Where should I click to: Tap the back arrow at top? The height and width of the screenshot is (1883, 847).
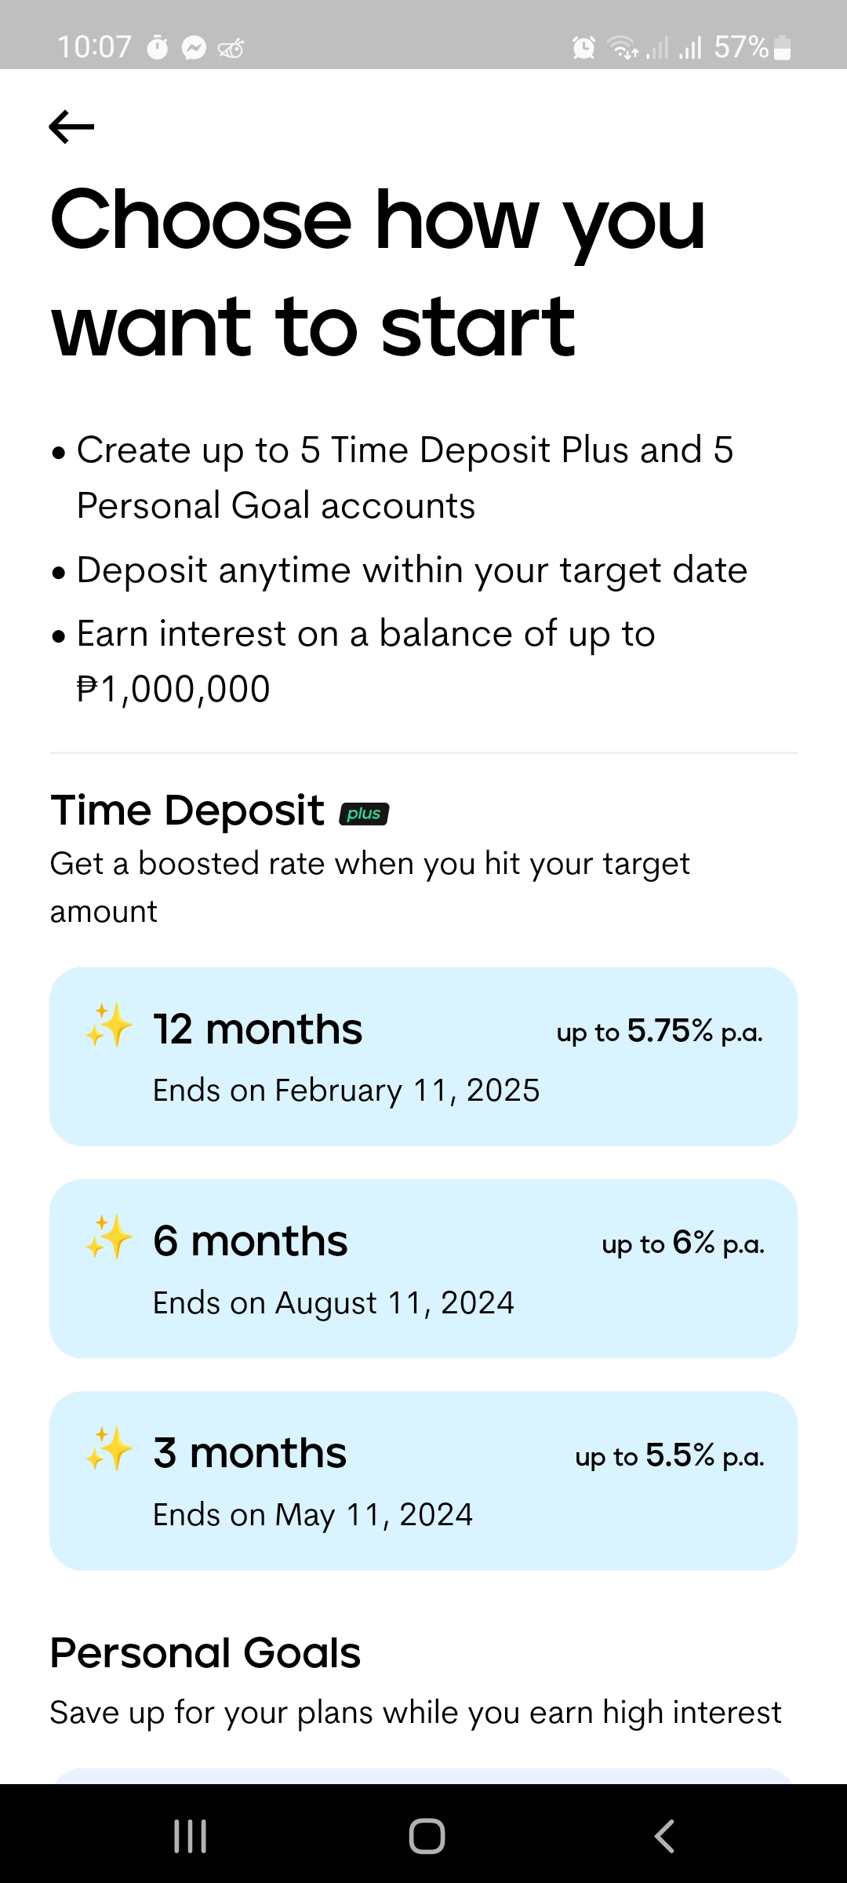coord(71,127)
